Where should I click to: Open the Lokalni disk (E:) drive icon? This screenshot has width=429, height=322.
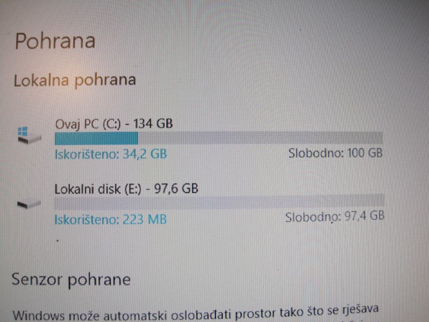click(29, 204)
